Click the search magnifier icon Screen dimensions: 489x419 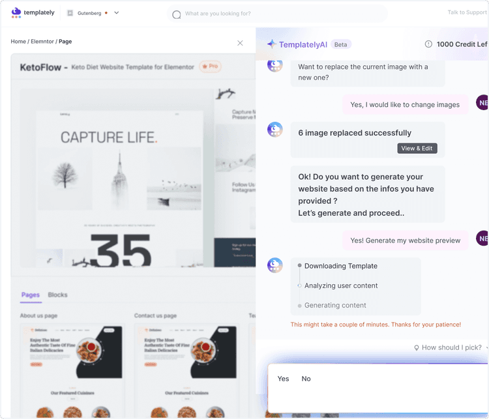click(177, 14)
